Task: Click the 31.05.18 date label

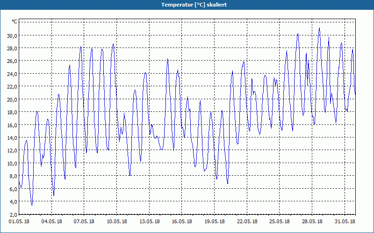Action: (x=345, y=222)
